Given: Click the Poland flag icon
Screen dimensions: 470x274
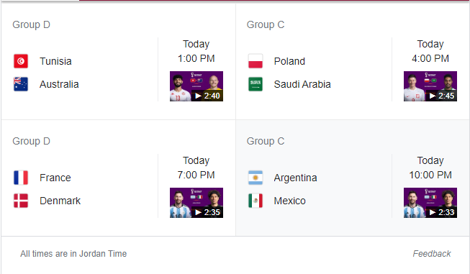Looking at the screenshot, I should tap(256, 61).
